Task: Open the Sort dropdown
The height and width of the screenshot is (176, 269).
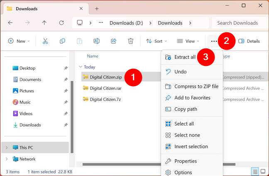Action: click(x=156, y=41)
